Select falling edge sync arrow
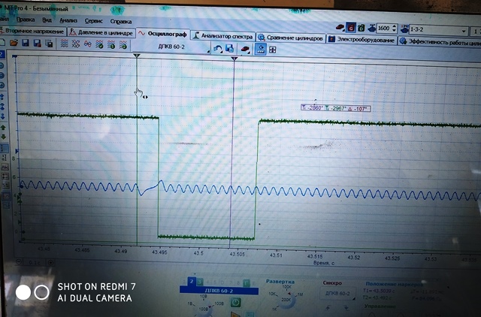Viewport: 481px width, 317px height. 346,308
